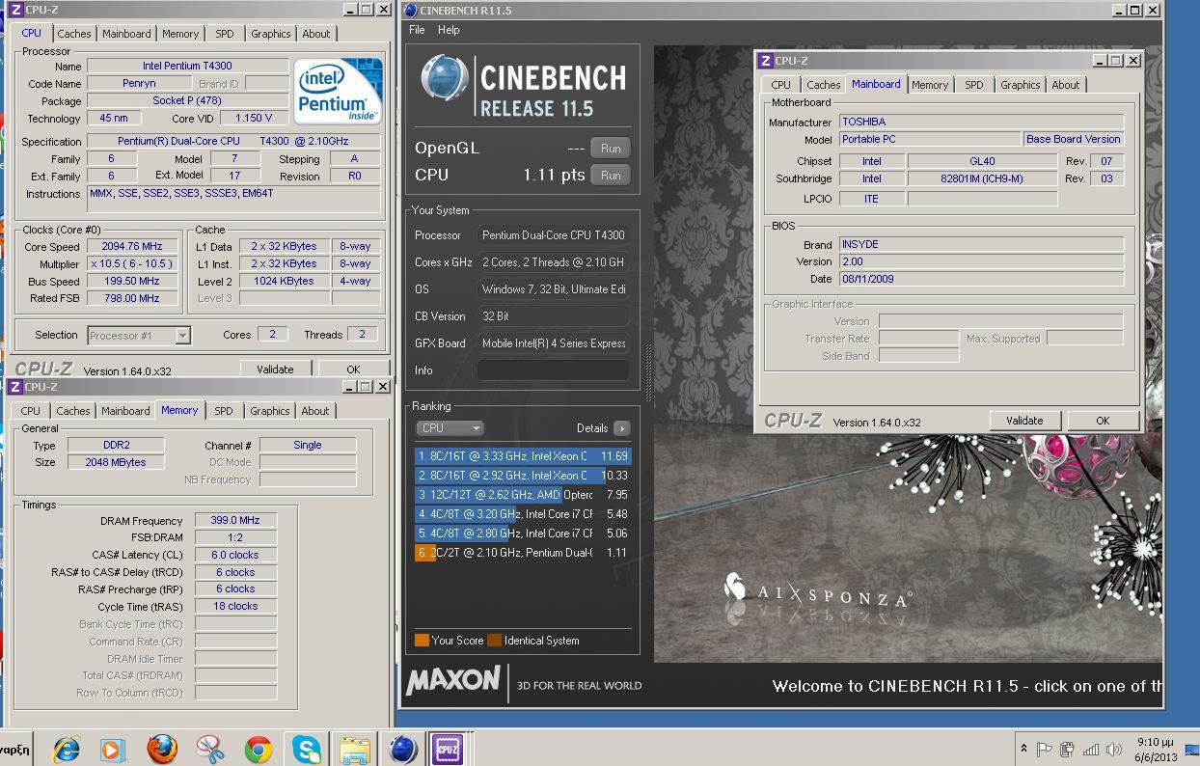Screen dimensions: 1200x766
Task: Switch to CPU-Z via taskbar icon
Action: pos(447,749)
